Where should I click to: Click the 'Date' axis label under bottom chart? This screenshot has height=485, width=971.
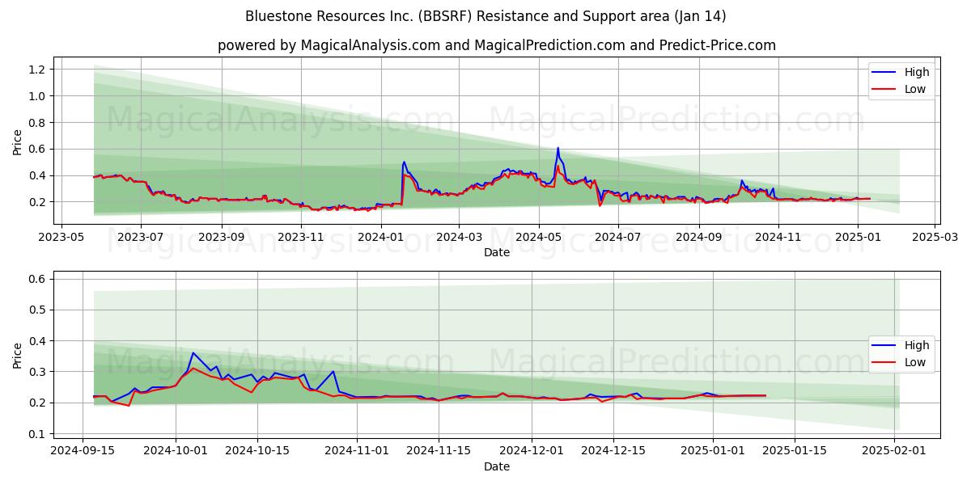point(497,466)
